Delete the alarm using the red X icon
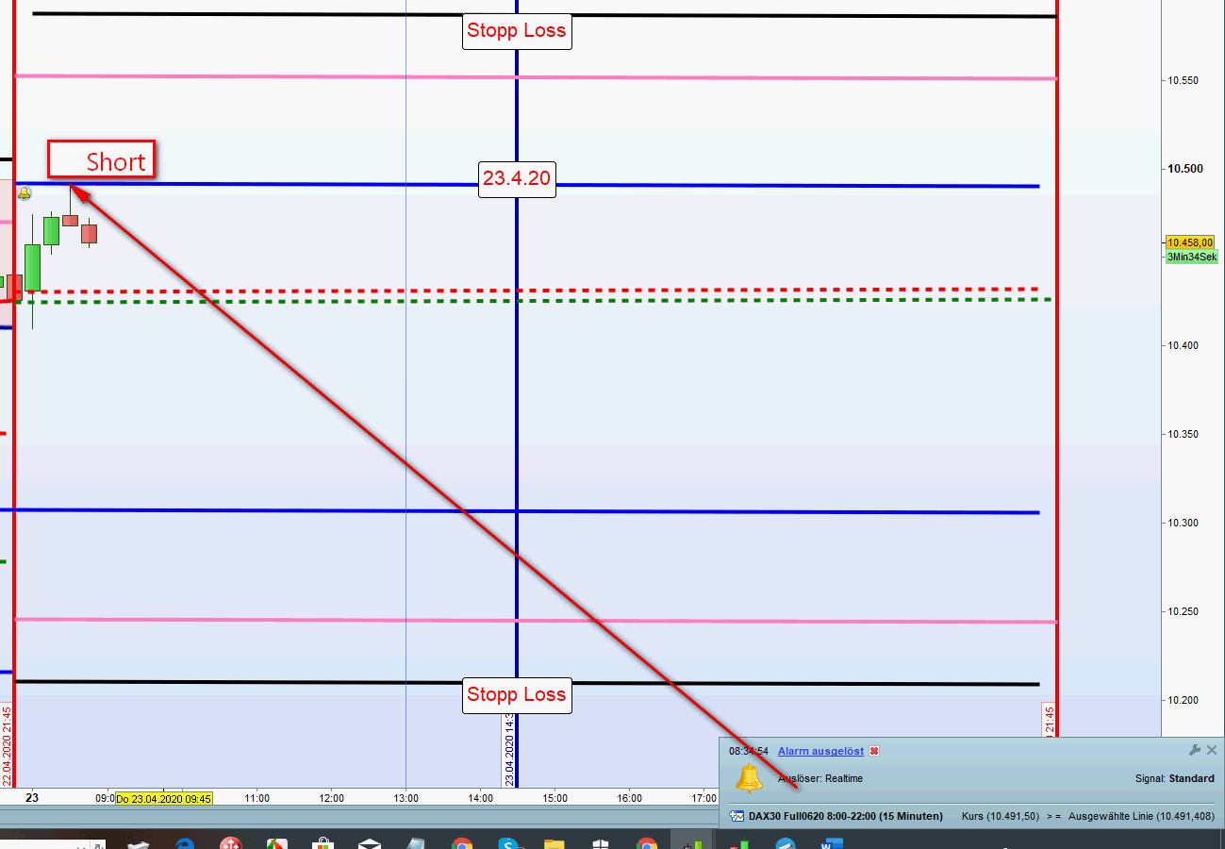The height and width of the screenshot is (849, 1225). [x=874, y=751]
